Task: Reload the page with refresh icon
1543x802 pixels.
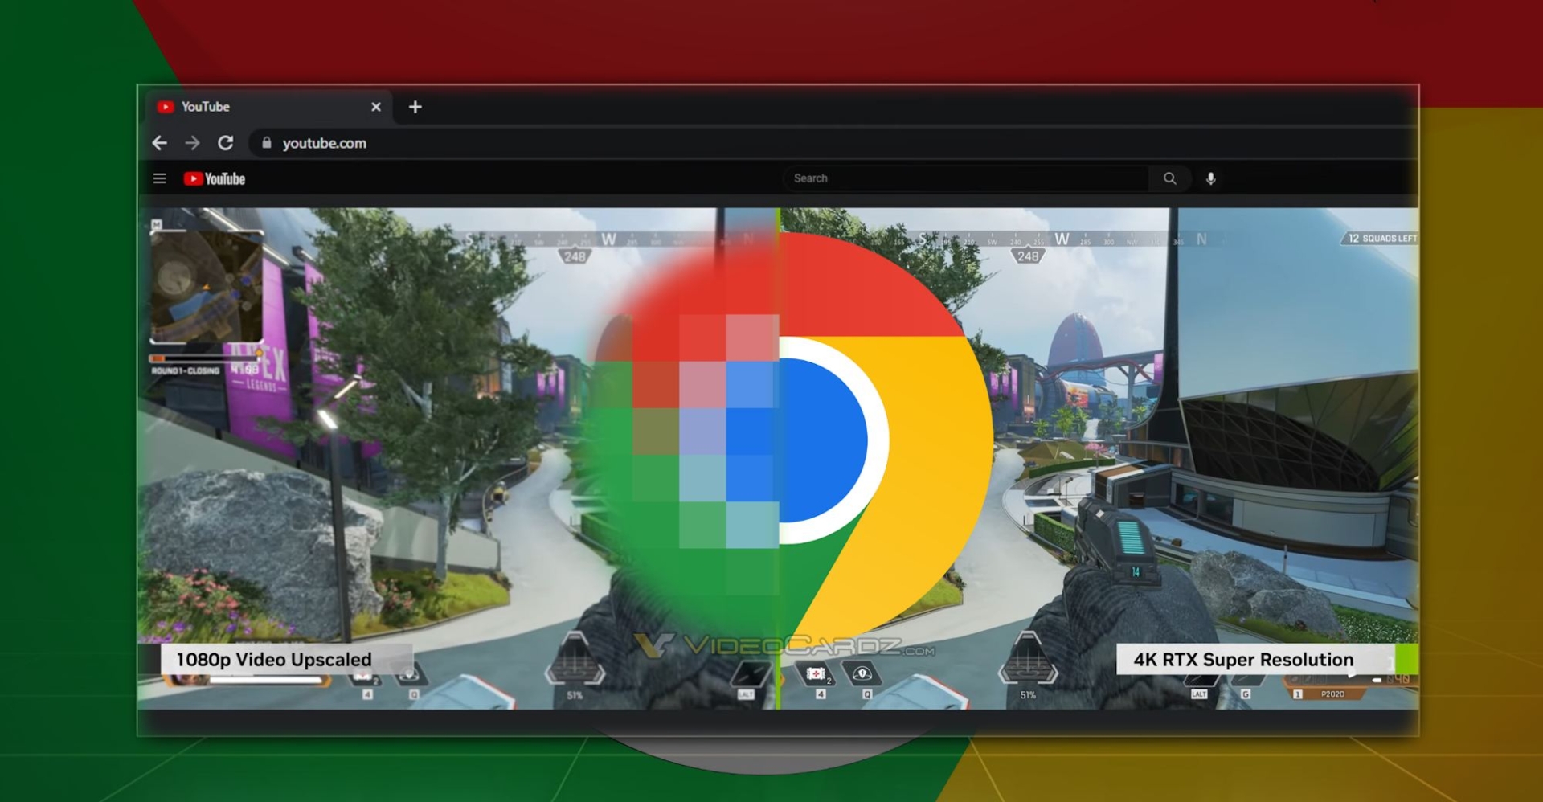Action: click(226, 143)
